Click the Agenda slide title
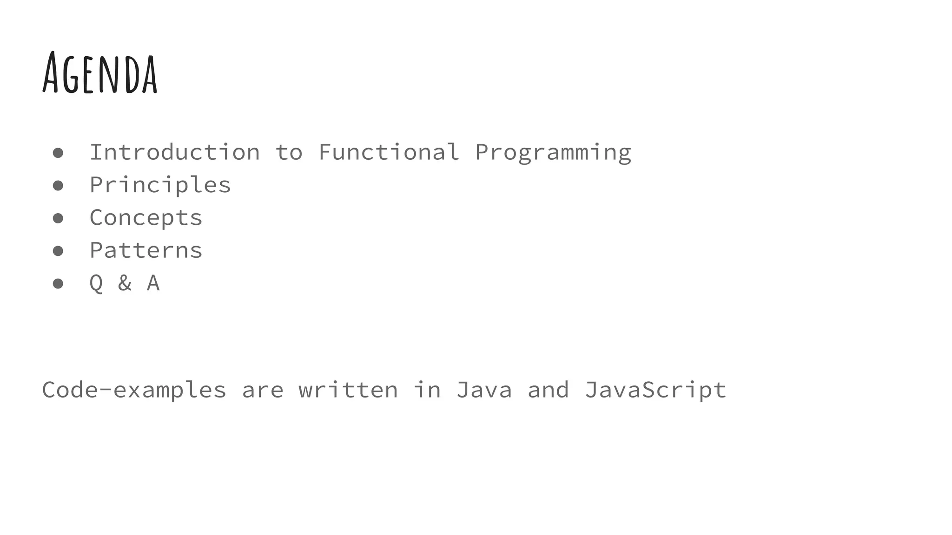The height and width of the screenshot is (535, 952). pyautogui.click(x=100, y=73)
